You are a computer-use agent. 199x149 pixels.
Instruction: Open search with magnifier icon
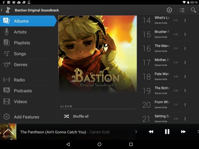pos(193,10)
